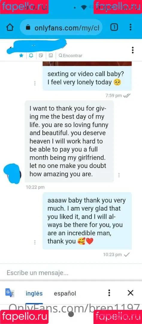Select the español translation tab

point(65,293)
